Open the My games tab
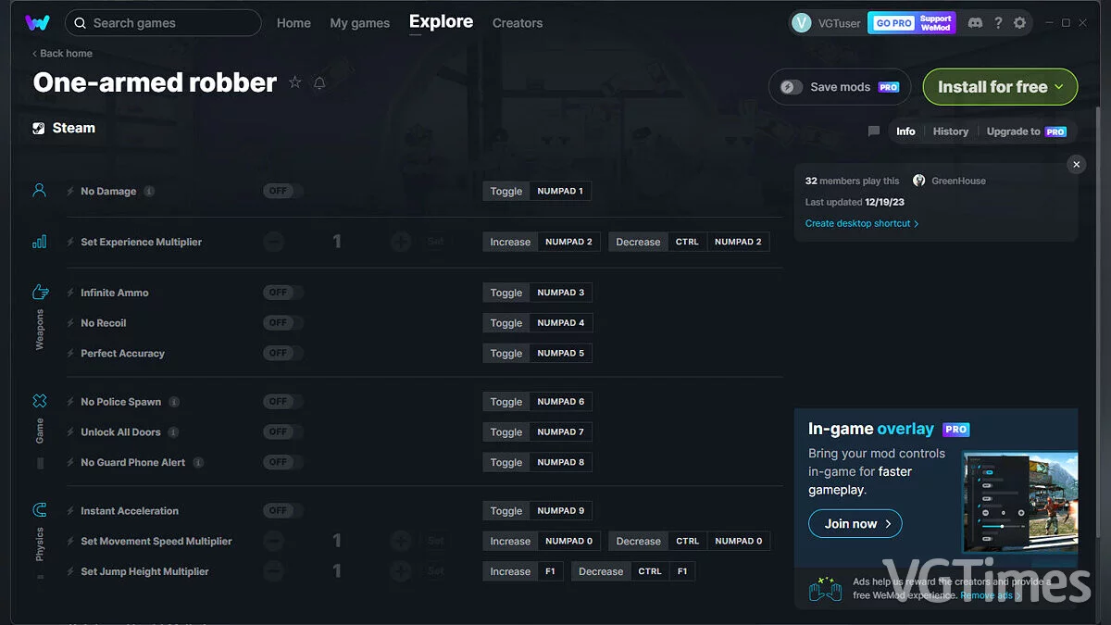This screenshot has width=1111, height=625. [359, 23]
